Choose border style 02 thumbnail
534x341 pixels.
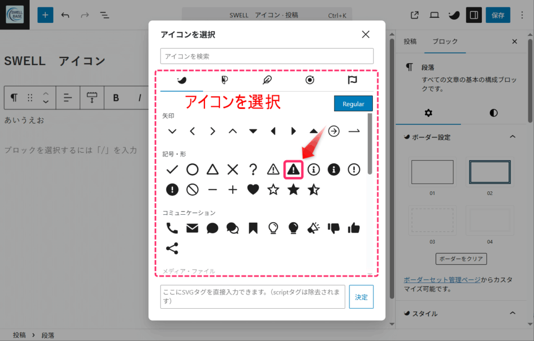(490, 172)
